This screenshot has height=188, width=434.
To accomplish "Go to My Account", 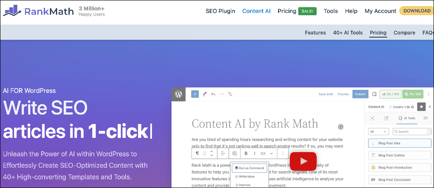I will [380, 11].
